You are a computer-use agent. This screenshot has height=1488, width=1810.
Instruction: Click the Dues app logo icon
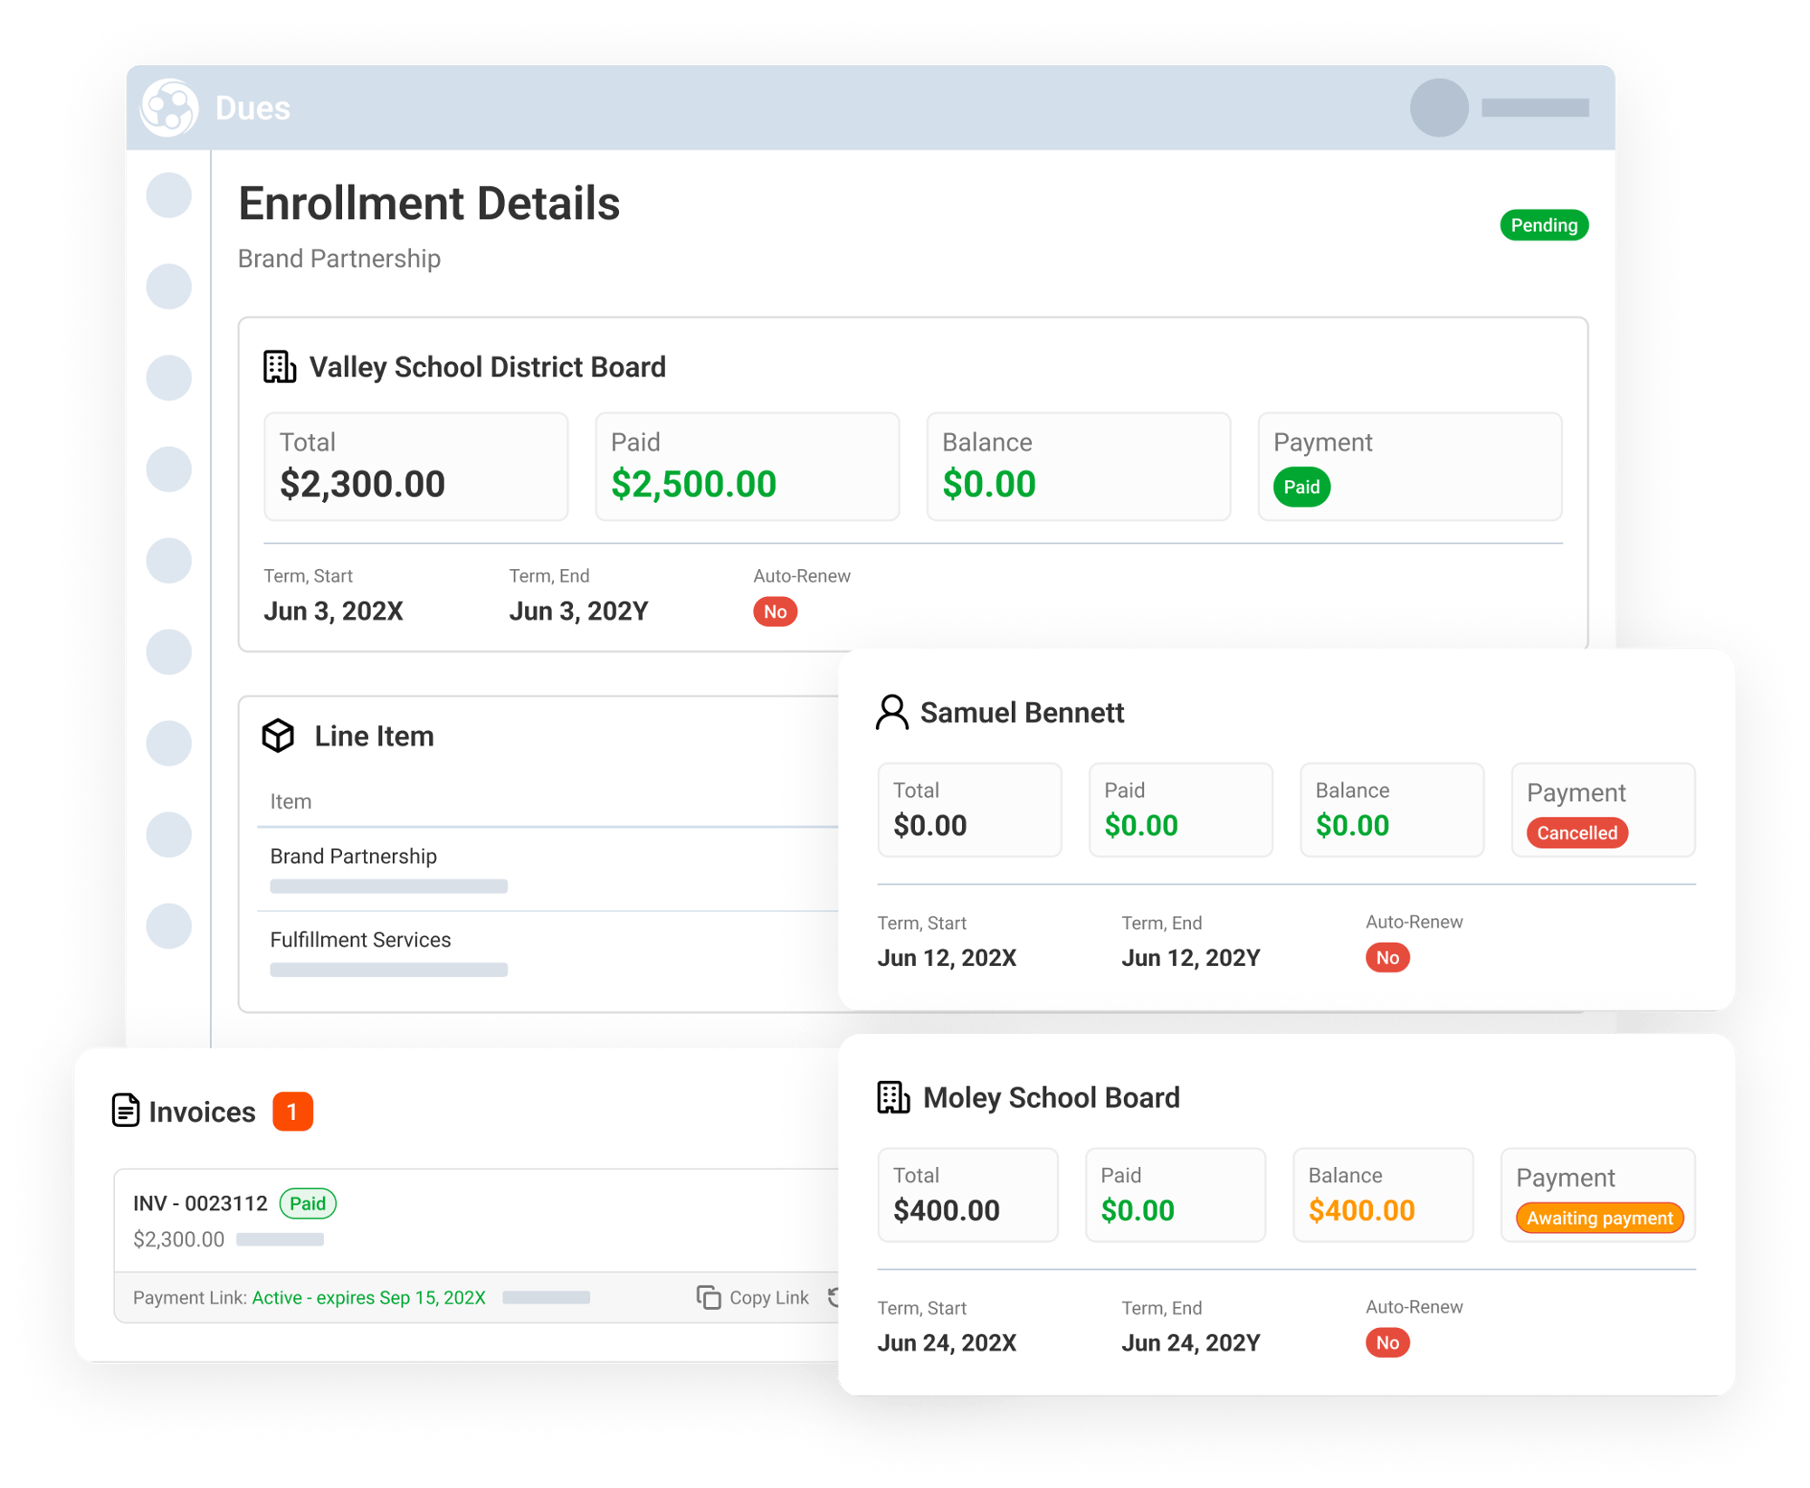(x=169, y=108)
